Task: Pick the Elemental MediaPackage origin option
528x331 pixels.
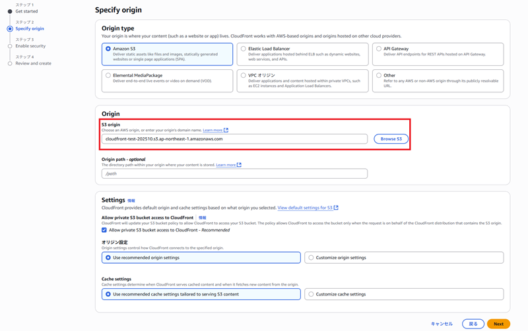Action: 108,75
